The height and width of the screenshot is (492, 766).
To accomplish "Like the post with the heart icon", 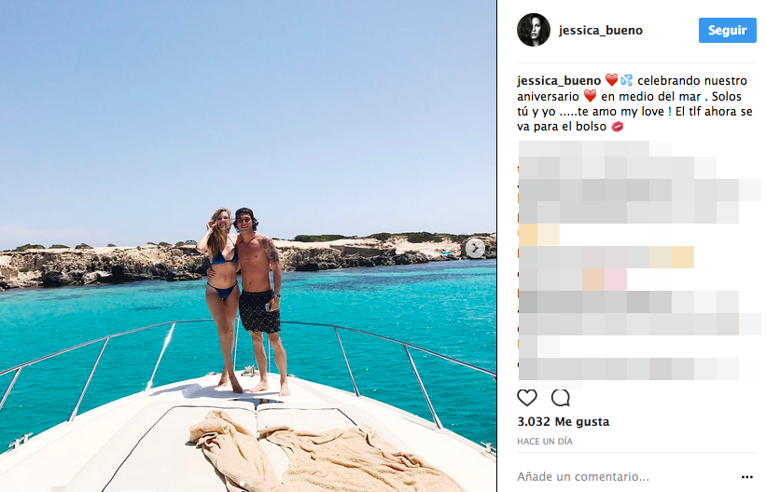I will tap(526, 398).
